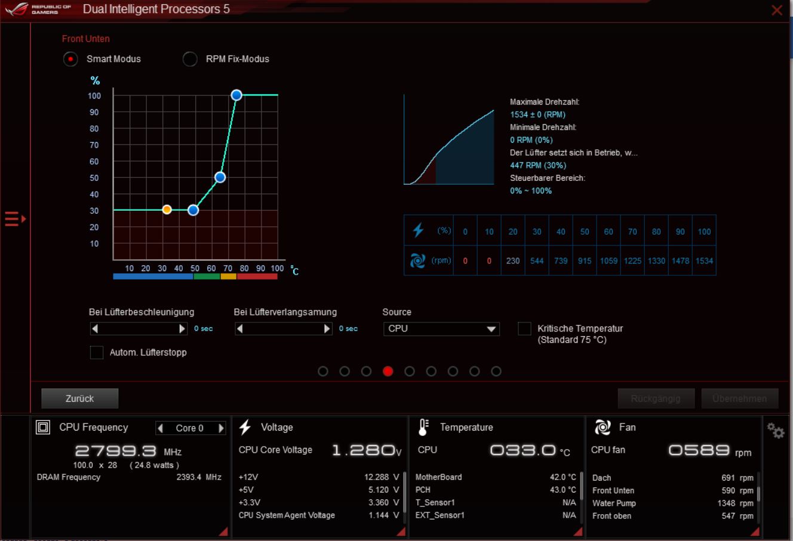Screen dimensions: 793x541
Task: Select the active red fan page dot
Action: tap(388, 371)
